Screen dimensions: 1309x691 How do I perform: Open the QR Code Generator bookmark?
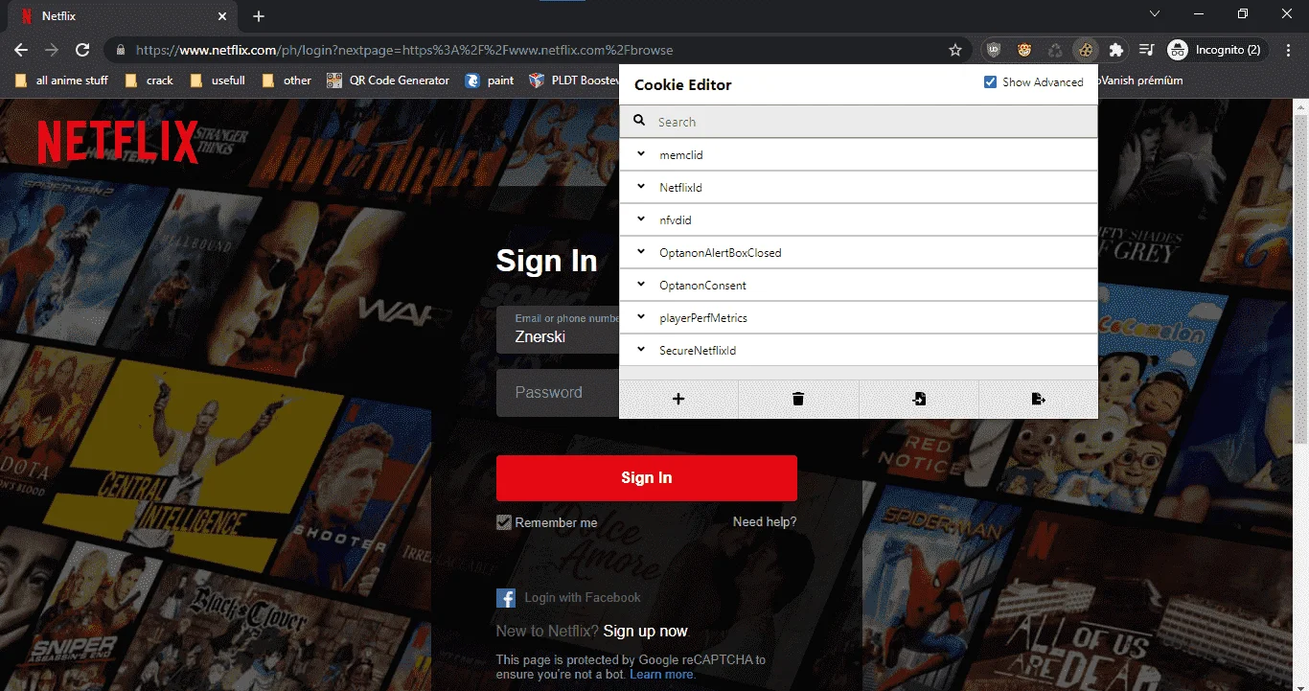(x=388, y=81)
